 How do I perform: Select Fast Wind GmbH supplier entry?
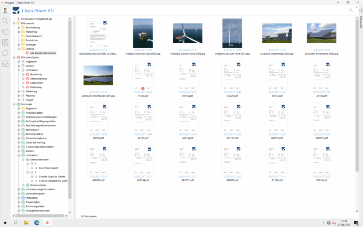pos(49,168)
